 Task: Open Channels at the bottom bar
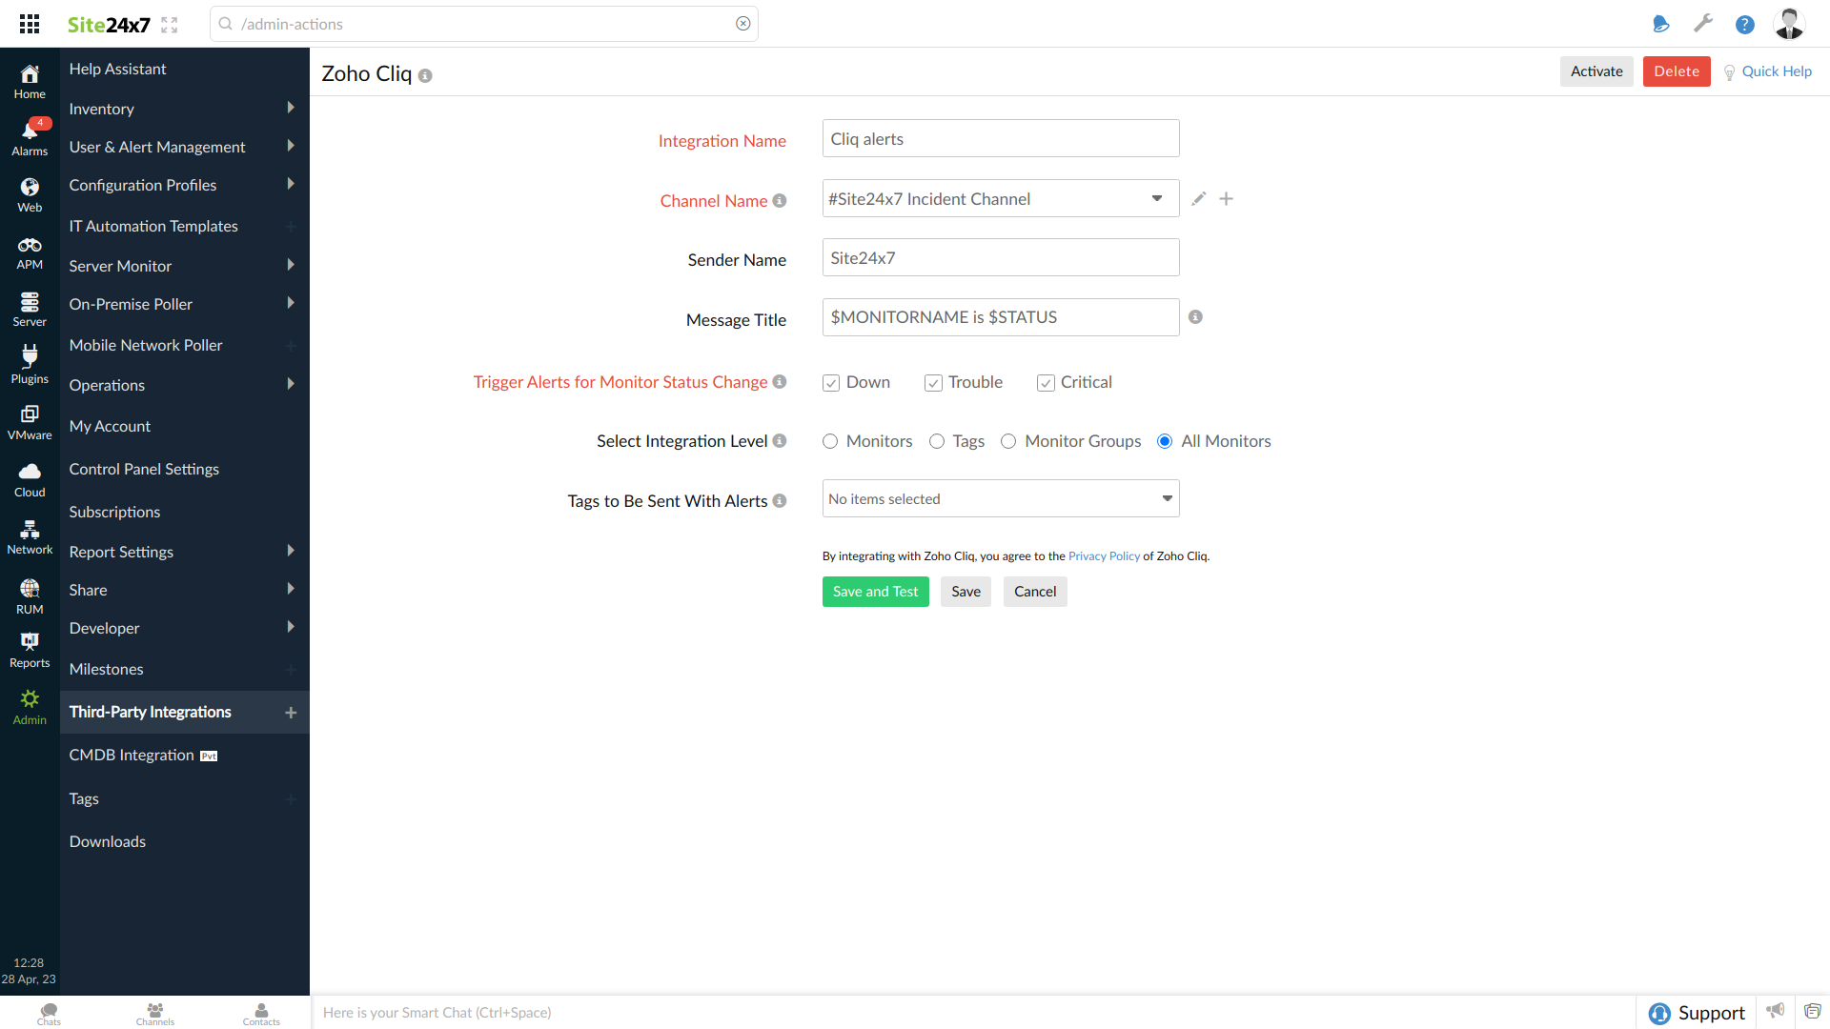click(x=155, y=1013)
